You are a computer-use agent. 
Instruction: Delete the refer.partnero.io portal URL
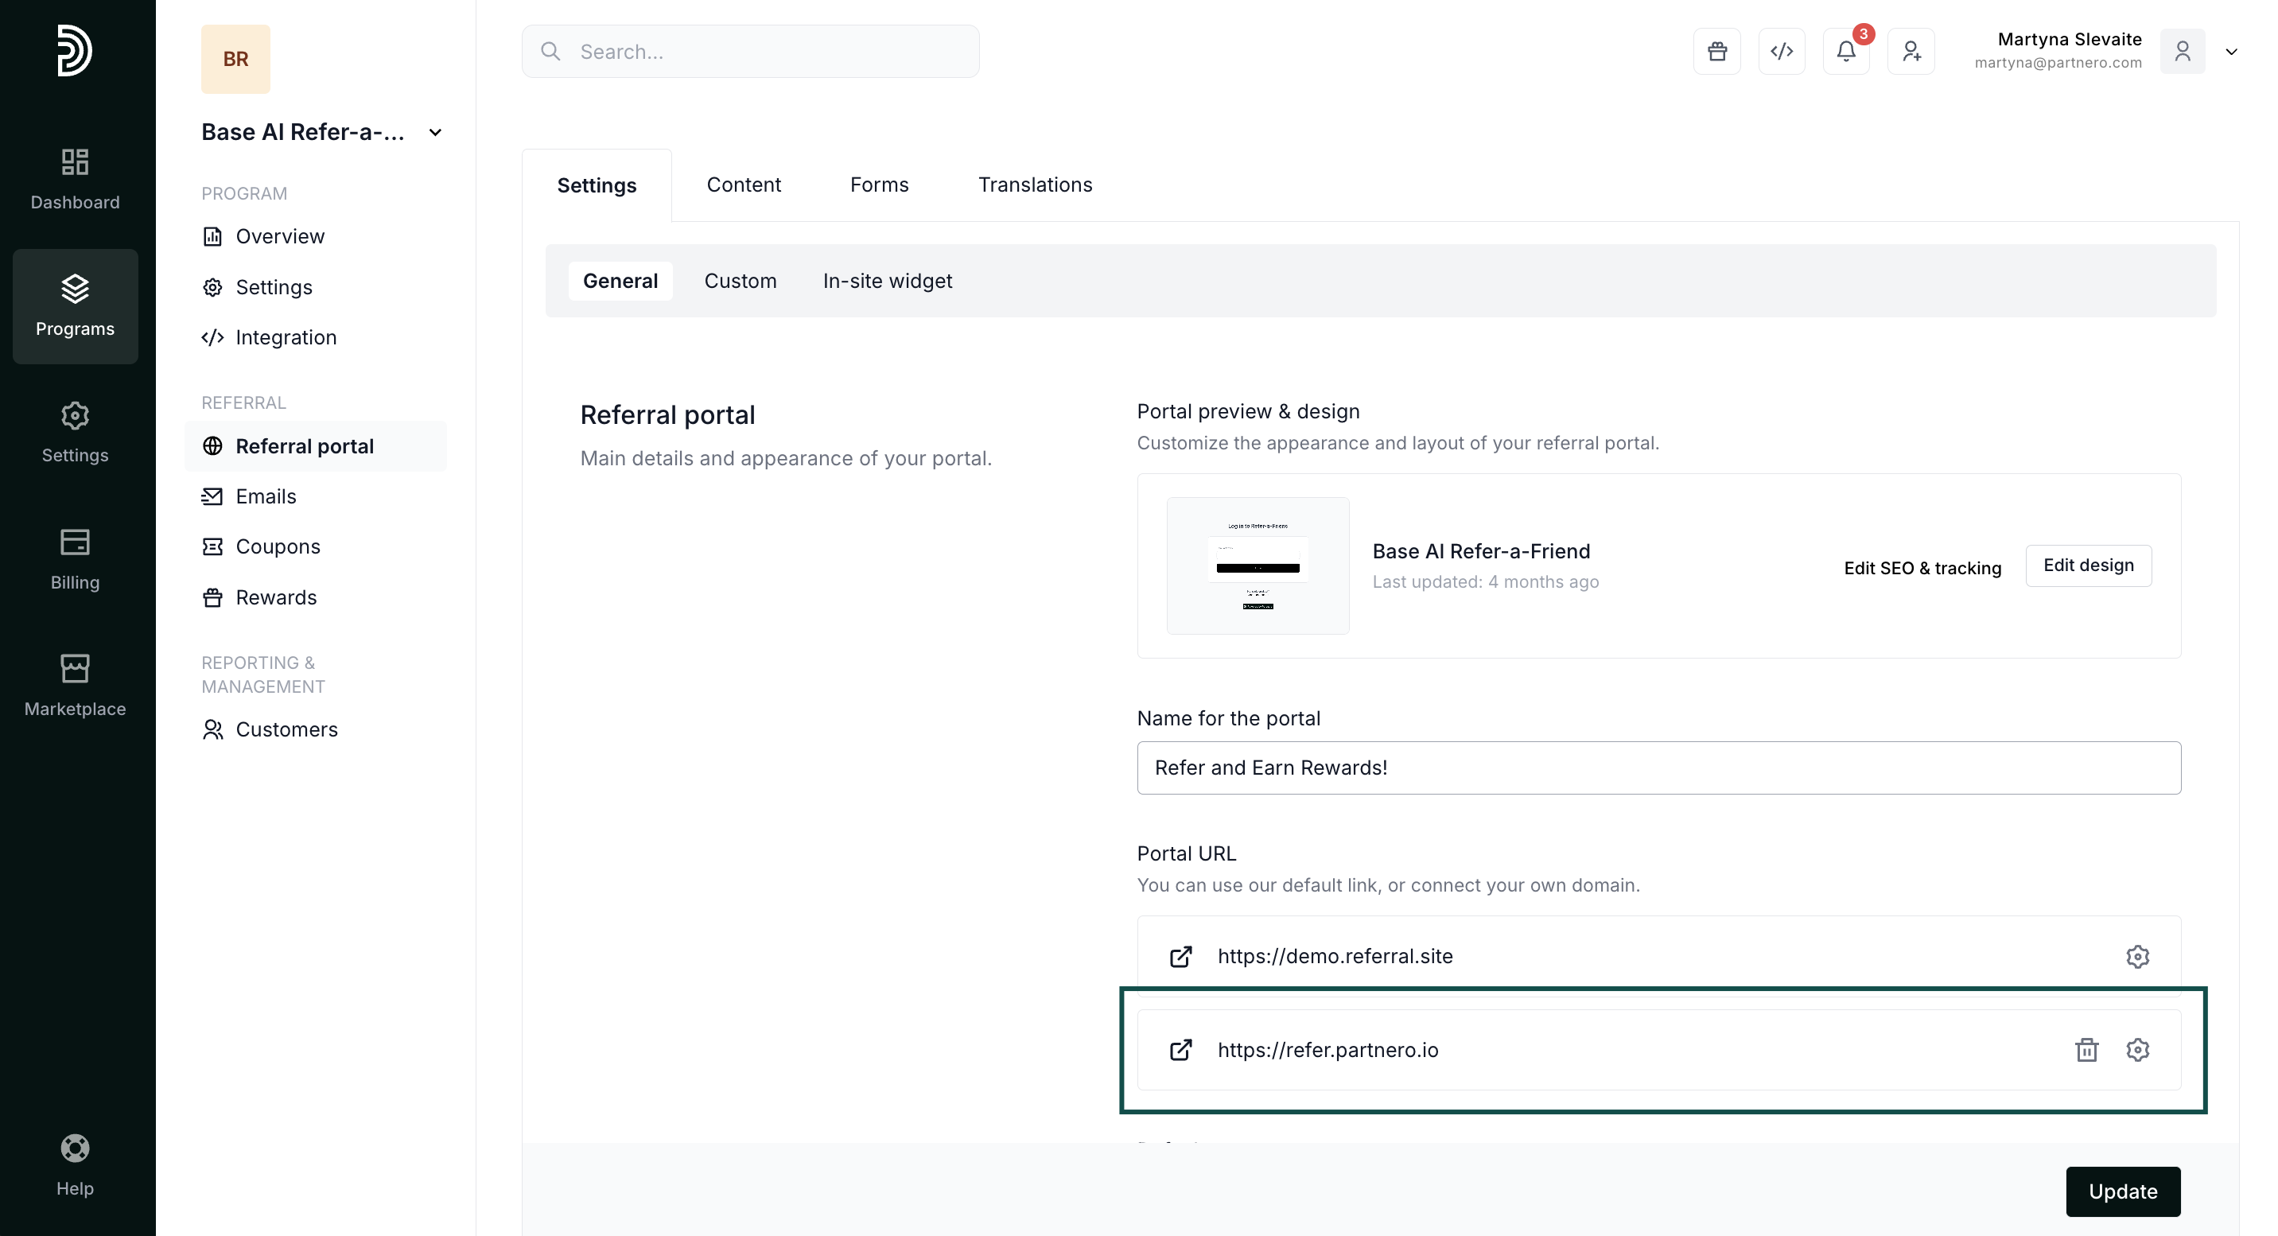pos(2086,1049)
